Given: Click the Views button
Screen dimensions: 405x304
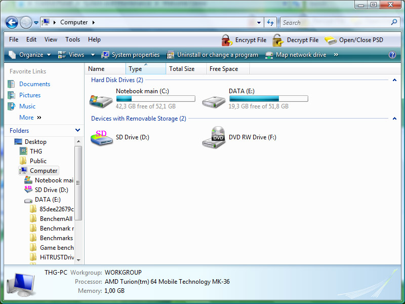Looking at the screenshot, I should [71, 55].
